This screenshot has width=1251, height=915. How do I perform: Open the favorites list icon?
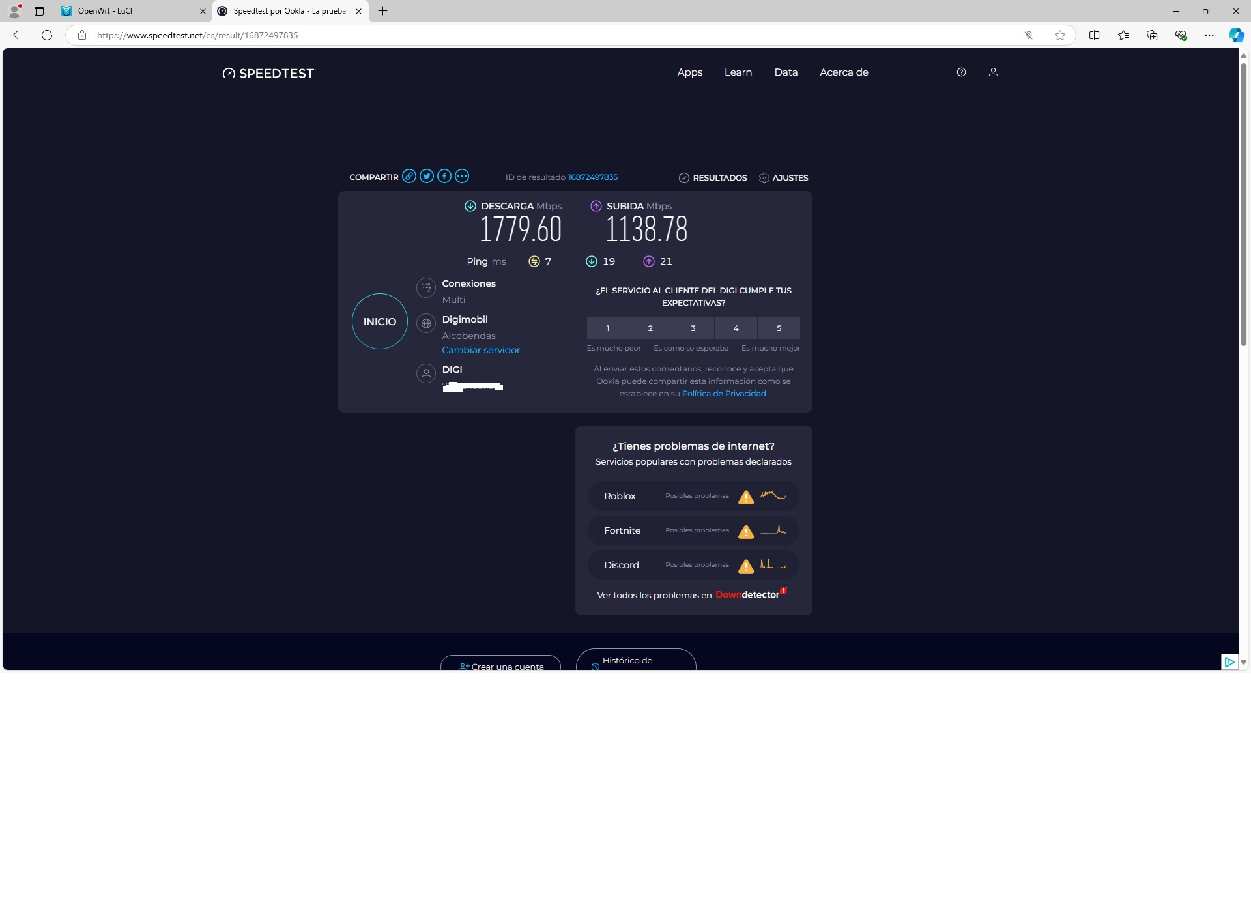click(1123, 35)
